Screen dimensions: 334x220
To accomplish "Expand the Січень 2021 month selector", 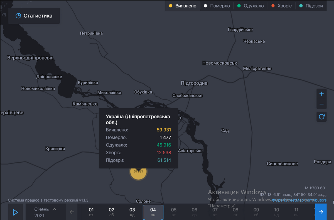I will (x=45, y=212).
